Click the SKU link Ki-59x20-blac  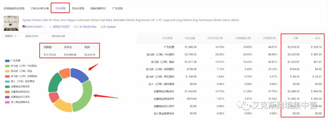(x=88, y=27)
